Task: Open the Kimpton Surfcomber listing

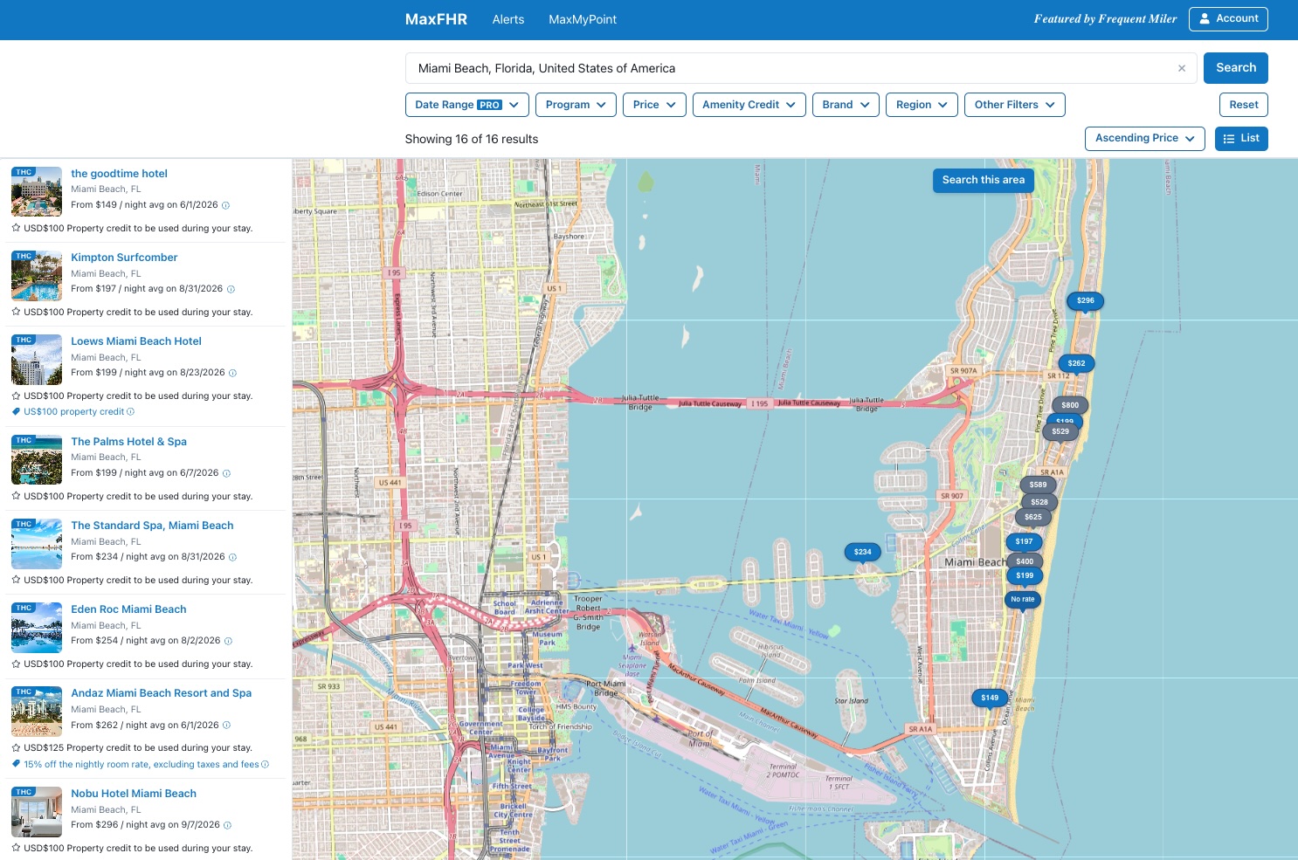Action: (x=124, y=258)
